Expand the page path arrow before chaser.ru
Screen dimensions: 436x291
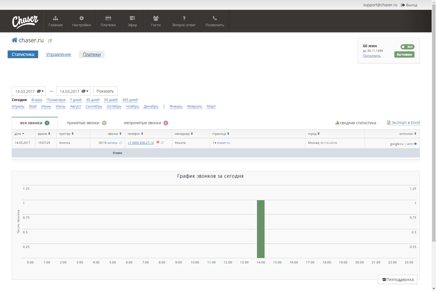pos(215,143)
